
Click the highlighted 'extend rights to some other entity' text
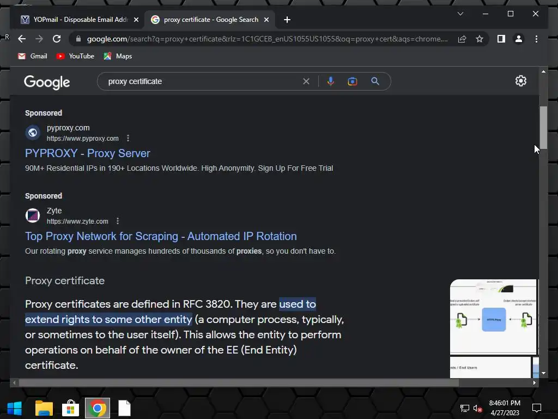click(x=109, y=319)
